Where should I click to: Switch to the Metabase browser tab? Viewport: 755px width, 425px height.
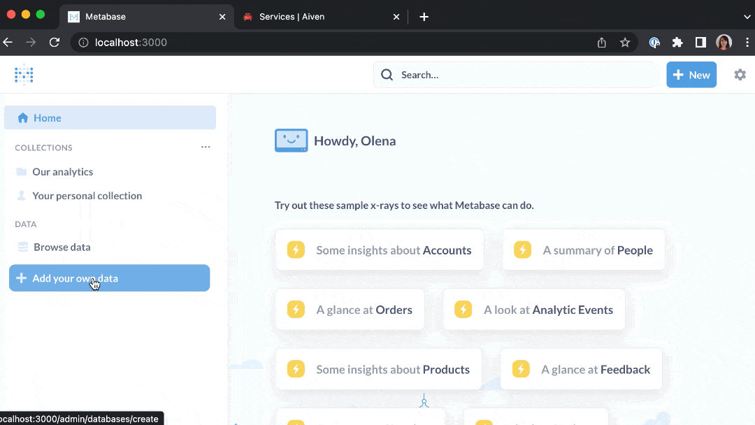click(x=146, y=17)
